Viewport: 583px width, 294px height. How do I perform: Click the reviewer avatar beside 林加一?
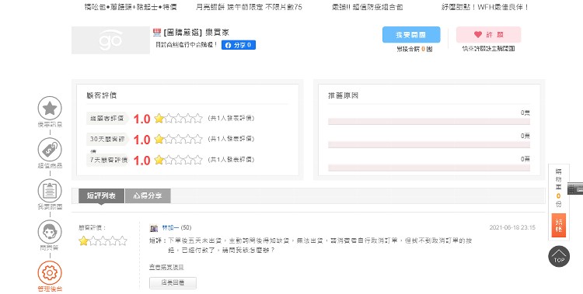(154, 228)
